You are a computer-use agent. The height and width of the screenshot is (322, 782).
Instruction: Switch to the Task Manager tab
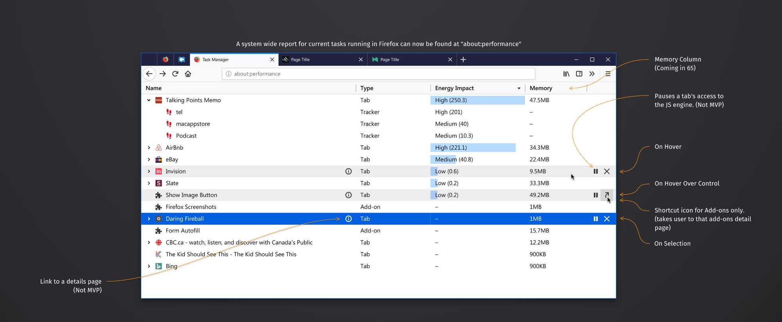click(x=234, y=59)
